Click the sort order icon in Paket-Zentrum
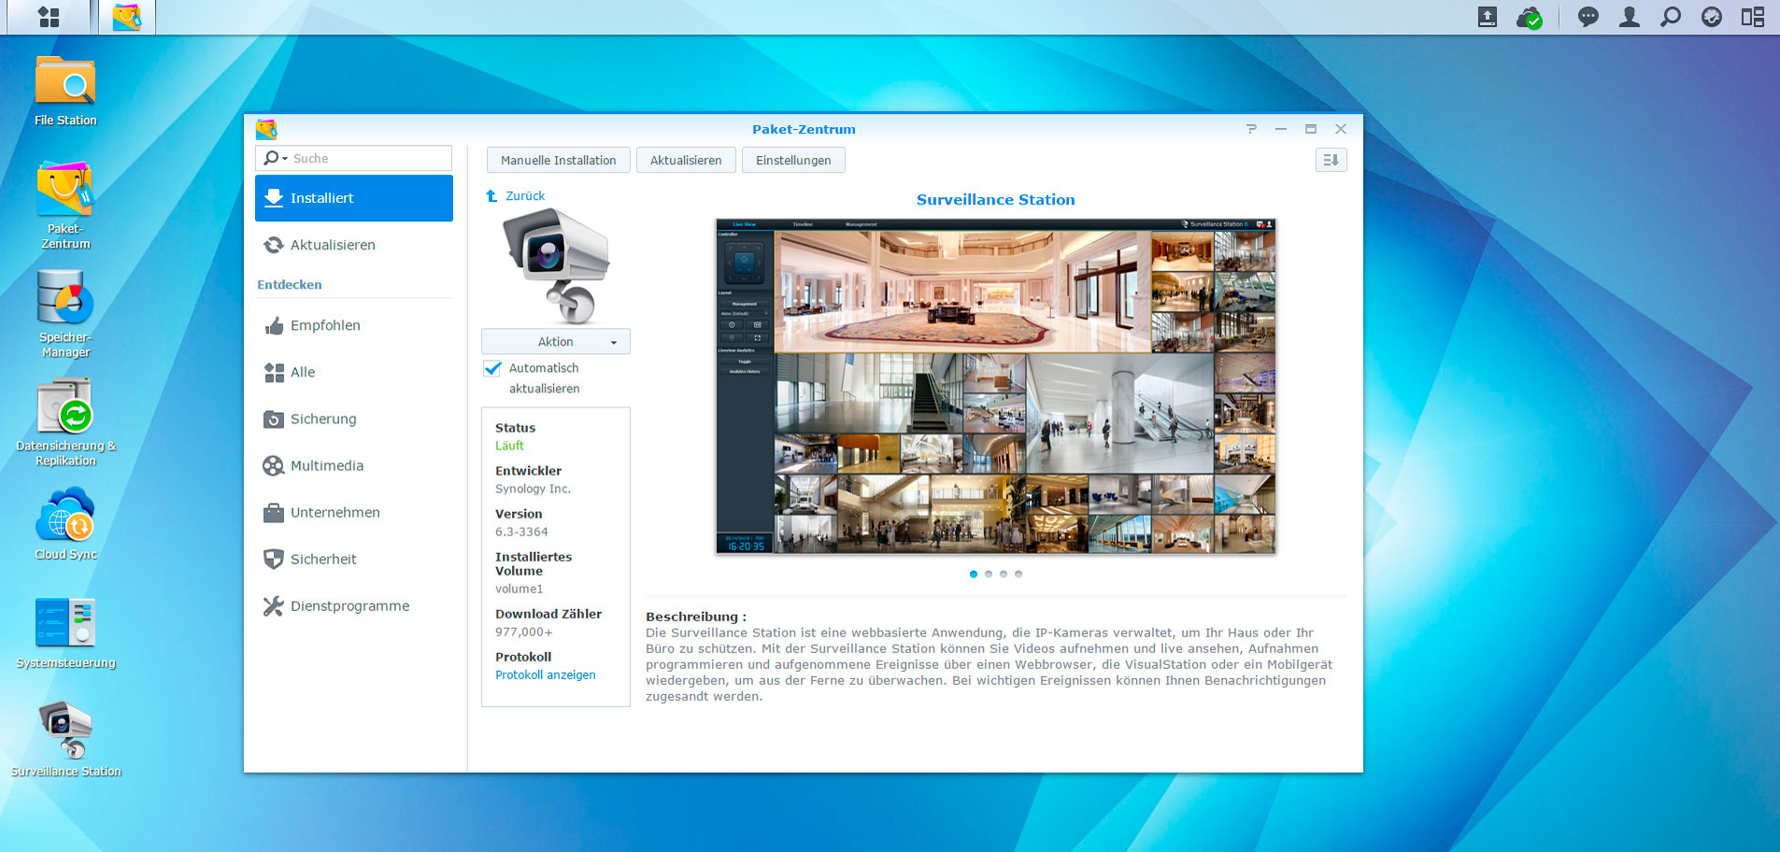 1331,160
